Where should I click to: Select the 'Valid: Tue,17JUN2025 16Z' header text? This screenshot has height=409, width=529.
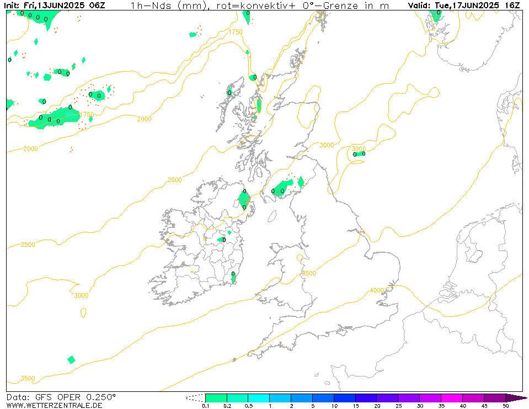pyautogui.click(x=464, y=6)
